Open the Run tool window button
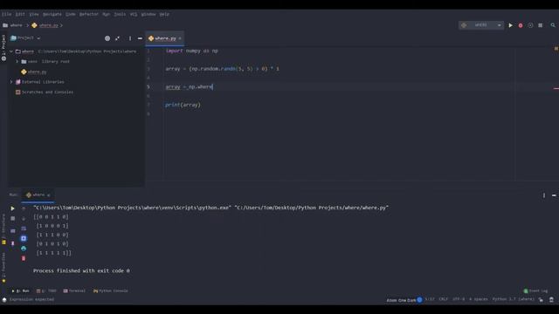The width and height of the screenshot is (559, 314). point(21,290)
